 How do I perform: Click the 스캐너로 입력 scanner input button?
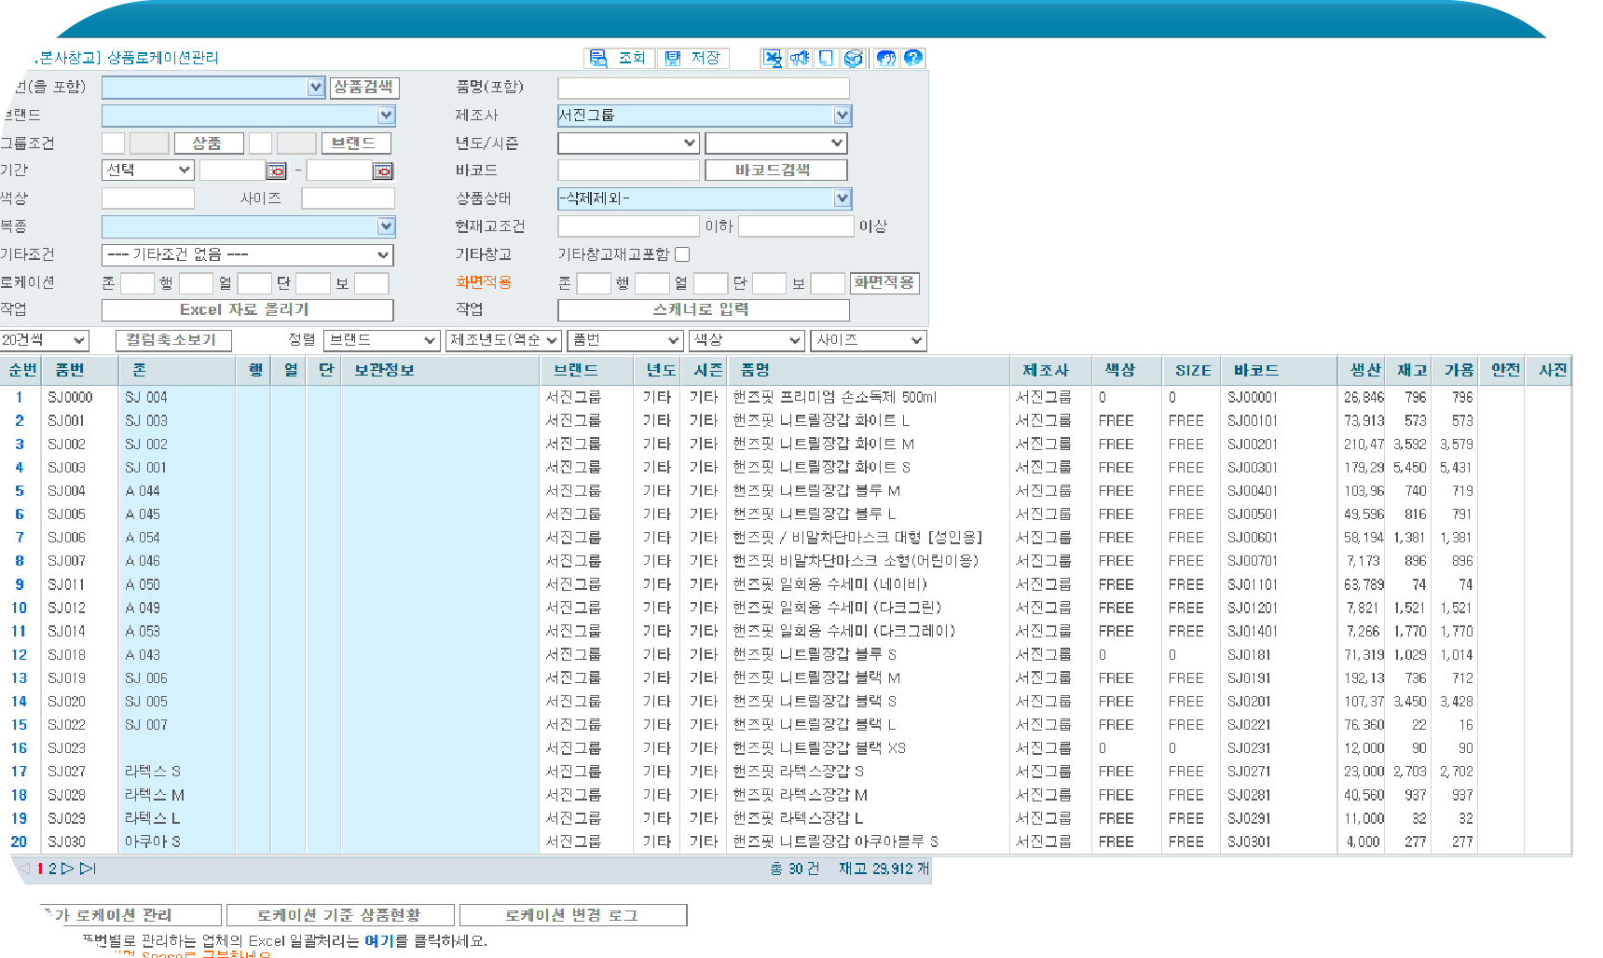(702, 309)
